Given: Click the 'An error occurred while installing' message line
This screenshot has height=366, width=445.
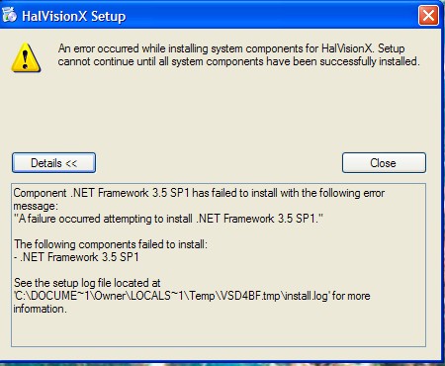Looking at the screenshot, I should [x=231, y=48].
